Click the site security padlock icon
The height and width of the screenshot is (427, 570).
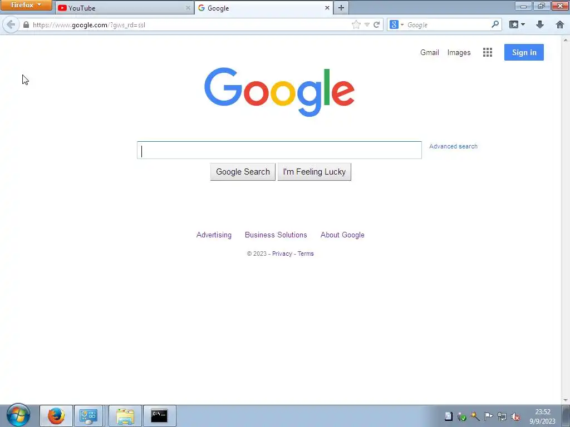(x=26, y=24)
